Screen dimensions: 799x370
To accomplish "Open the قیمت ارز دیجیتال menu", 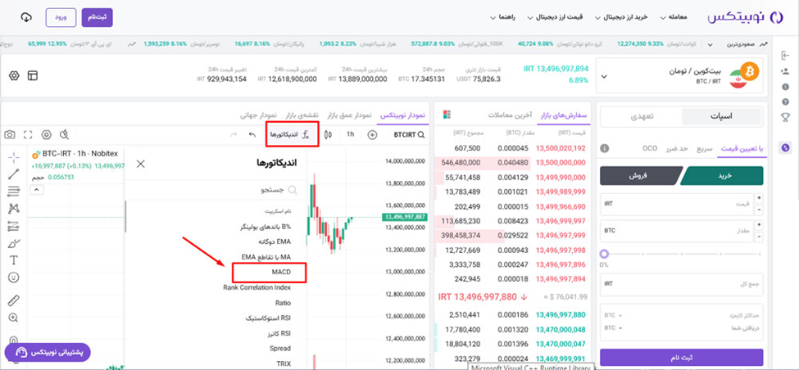I will click(556, 17).
